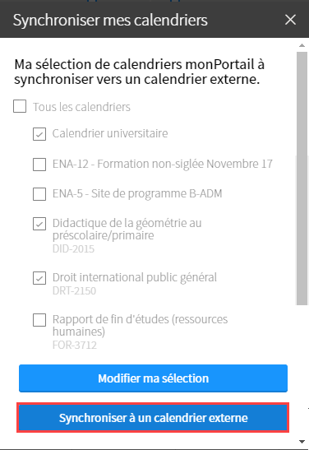Click the ENA-5 Site de programme label
Image resolution: width=309 pixels, height=450 pixels.
pyautogui.click(x=137, y=193)
